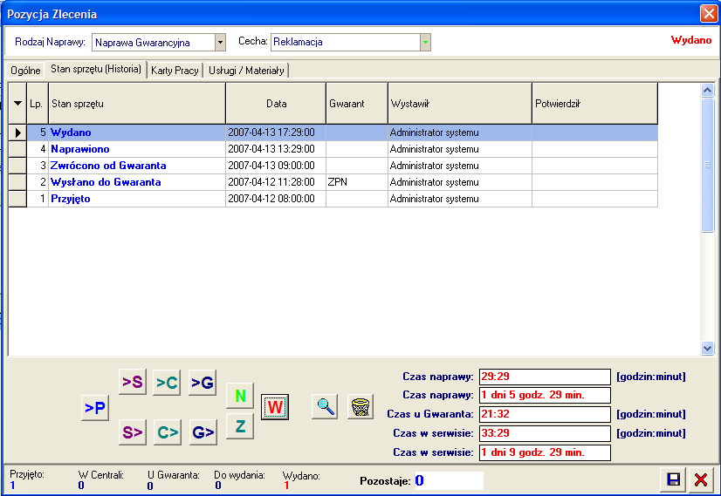Click date cell 2007-04-12 08:00:00
Image resolution: width=721 pixels, height=496 pixels.
pos(276,199)
